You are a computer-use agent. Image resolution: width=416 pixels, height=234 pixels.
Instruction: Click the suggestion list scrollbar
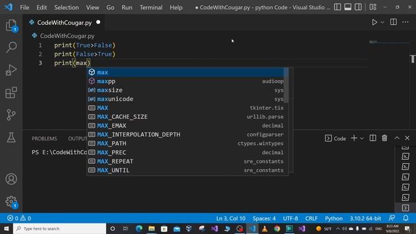point(286,85)
